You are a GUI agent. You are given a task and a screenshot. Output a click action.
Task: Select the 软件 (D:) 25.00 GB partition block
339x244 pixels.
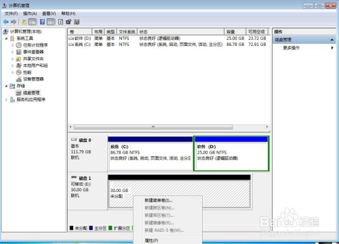[231, 153]
